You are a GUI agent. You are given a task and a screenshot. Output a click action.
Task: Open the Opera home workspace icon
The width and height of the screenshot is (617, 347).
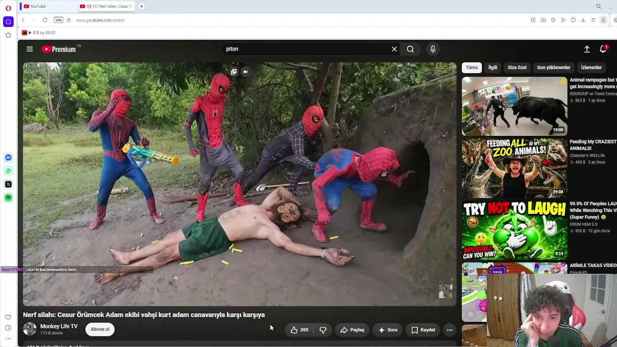(8, 22)
